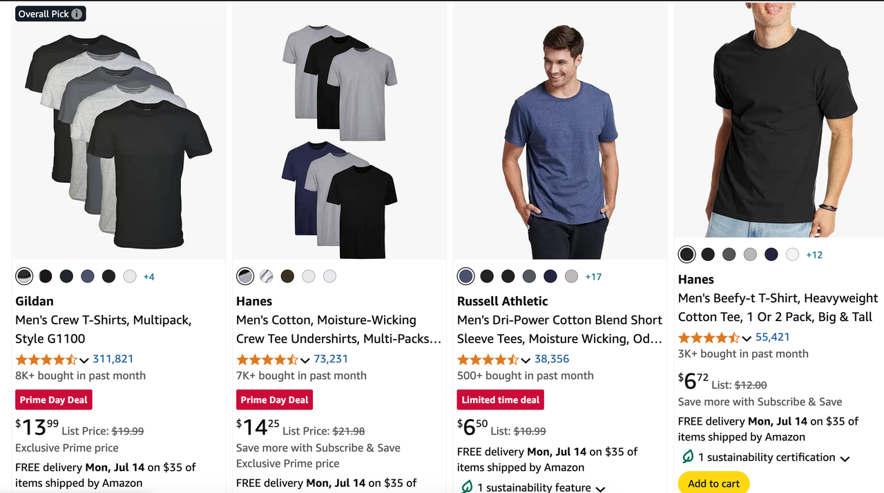Expand the sustainability certification details chevron
Screen dimensions: 884x493
(845, 458)
